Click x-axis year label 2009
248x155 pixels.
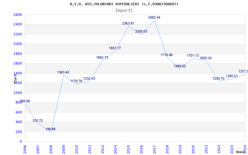(64, 149)
